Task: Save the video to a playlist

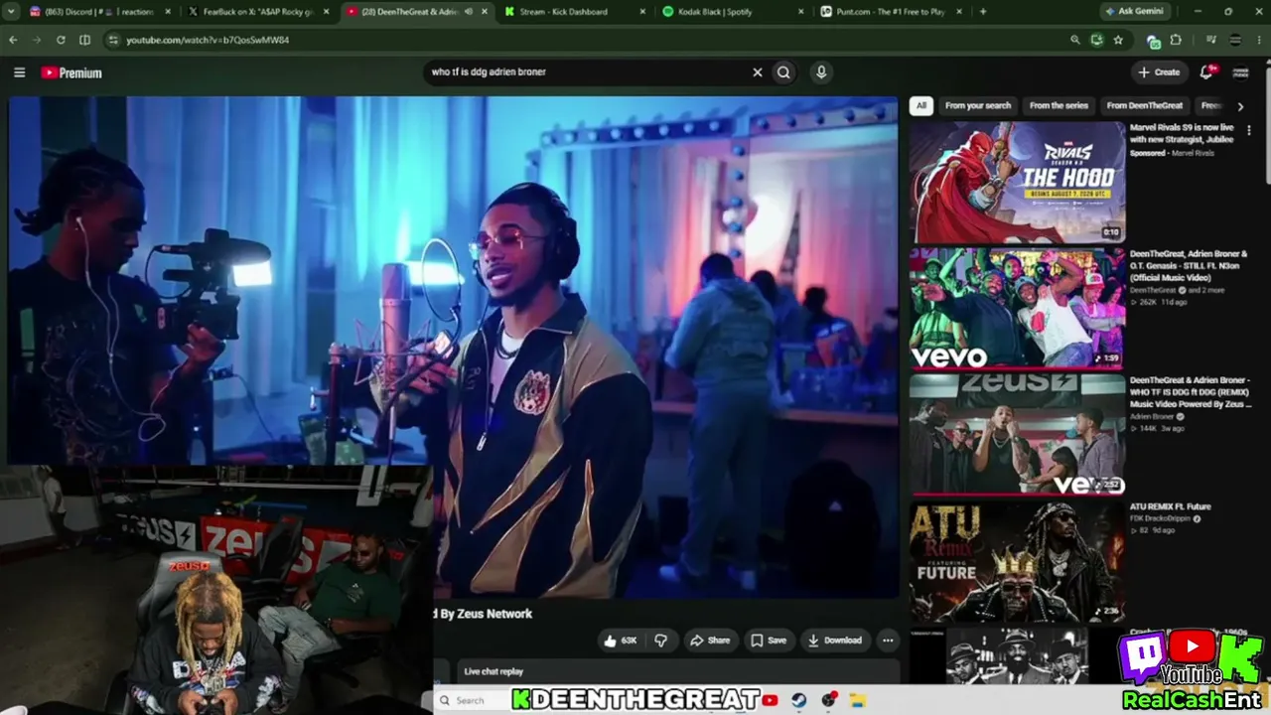Action: point(769,641)
